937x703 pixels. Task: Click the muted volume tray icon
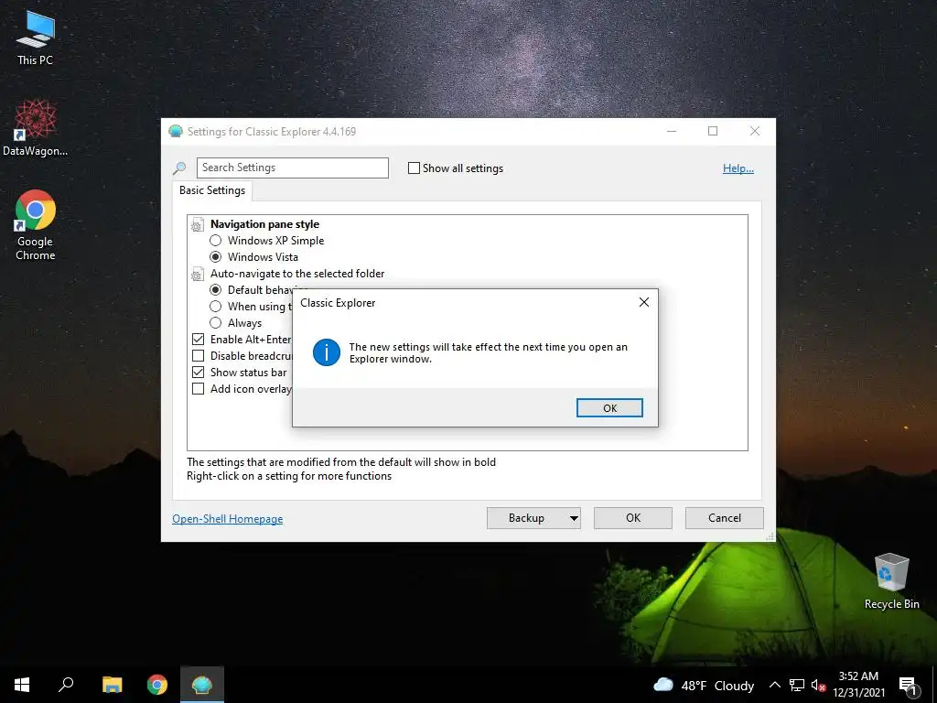(x=818, y=685)
